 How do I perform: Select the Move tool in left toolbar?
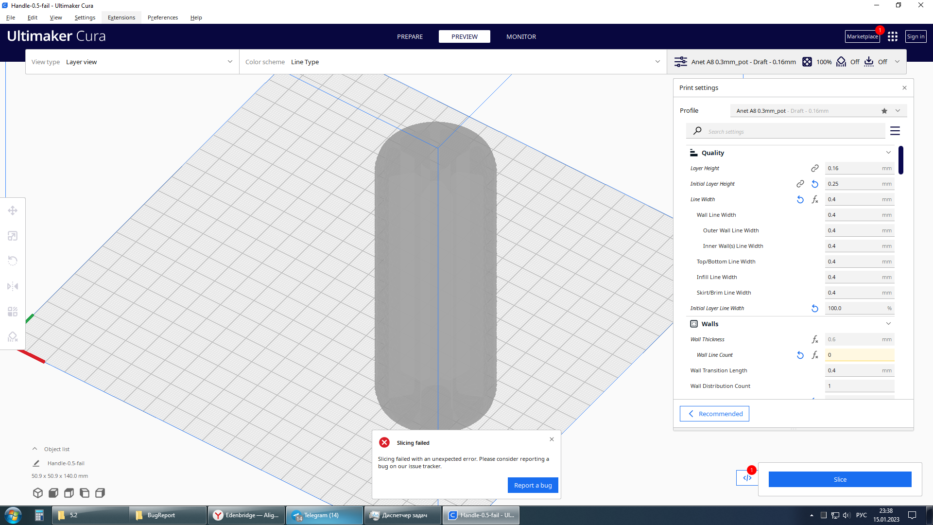(x=13, y=210)
